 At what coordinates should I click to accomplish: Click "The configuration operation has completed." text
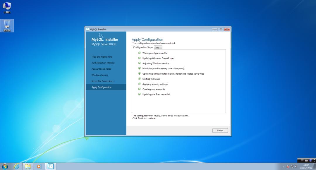tap(154, 43)
